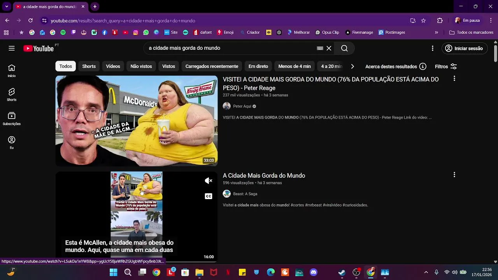Open the YouTube bookmark icon
Viewport: 498px width, 280px height.
coord(125,32)
